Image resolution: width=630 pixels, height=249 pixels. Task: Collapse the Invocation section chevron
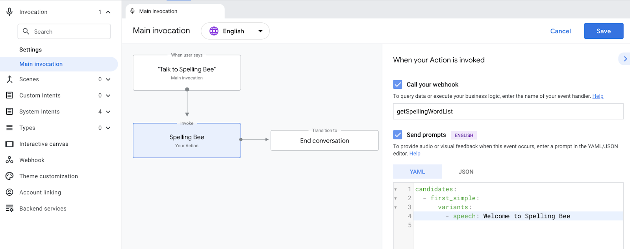point(108,12)
